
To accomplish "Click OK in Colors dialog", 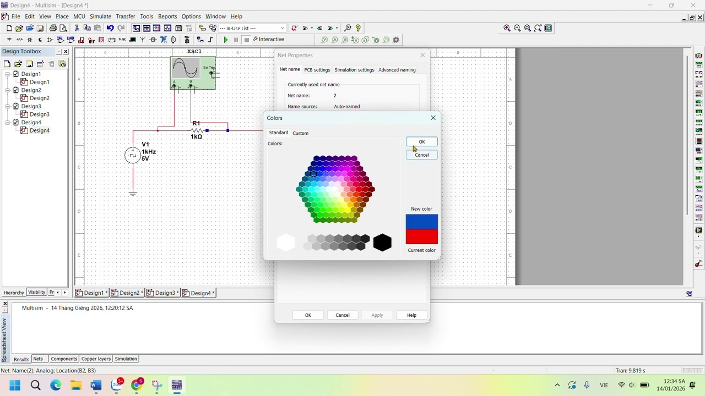I will tap(422, 142).
